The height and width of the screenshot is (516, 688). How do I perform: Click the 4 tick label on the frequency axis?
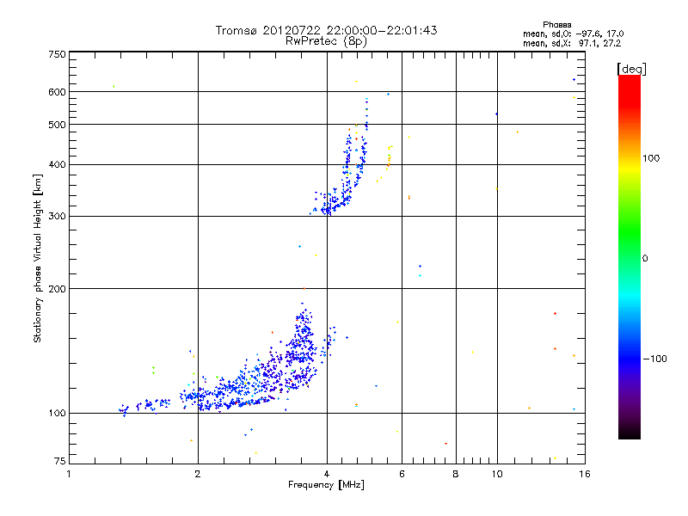tap(327, 474)
